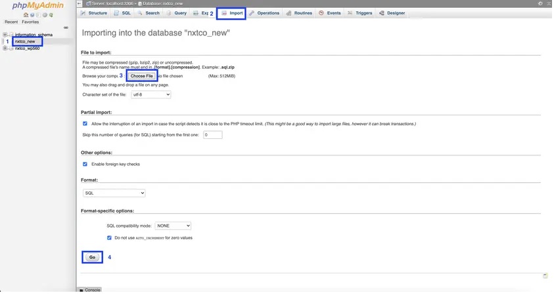
Task: Select nxtco_new database in tree
Action: click(x=25, y=41)
